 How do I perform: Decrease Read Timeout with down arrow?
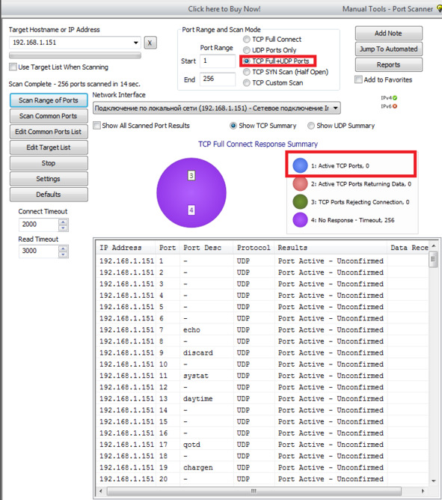(x=63, y=254)
